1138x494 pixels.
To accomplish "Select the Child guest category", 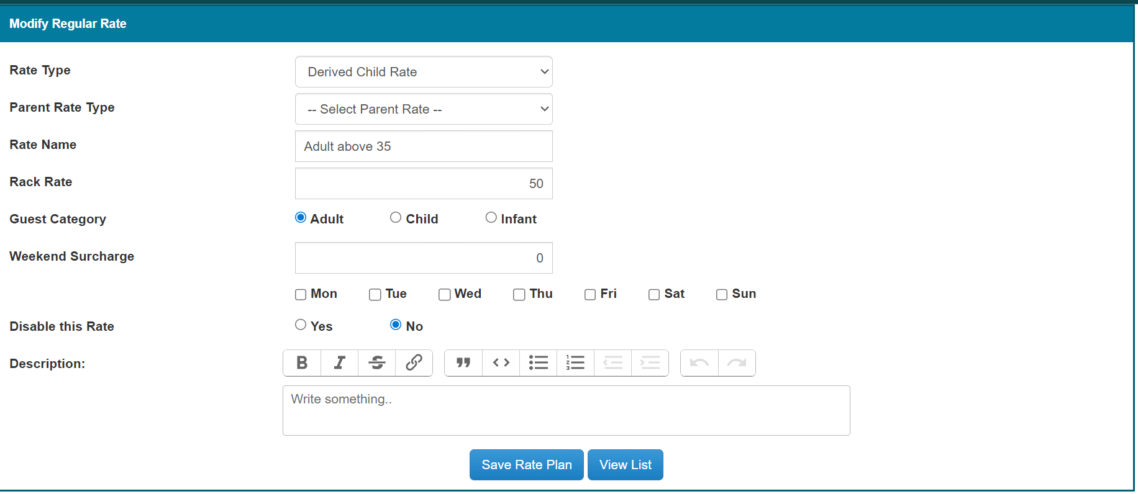I will pyautogui.click(x=396, y=218).
